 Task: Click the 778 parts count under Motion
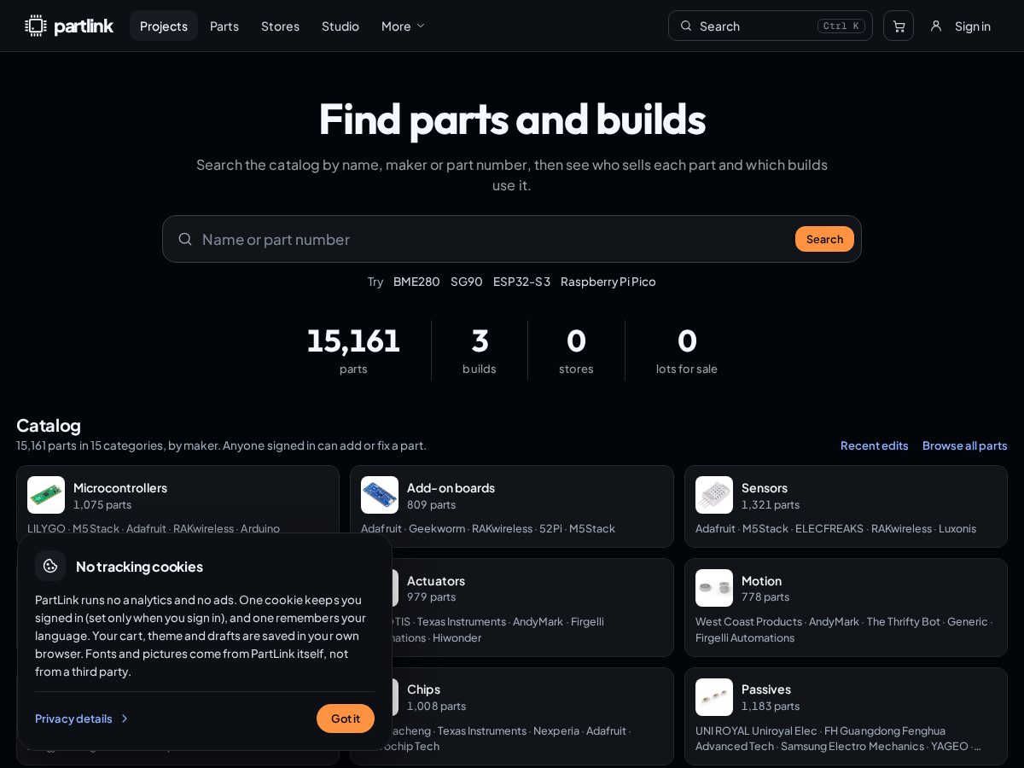[765, 597]
